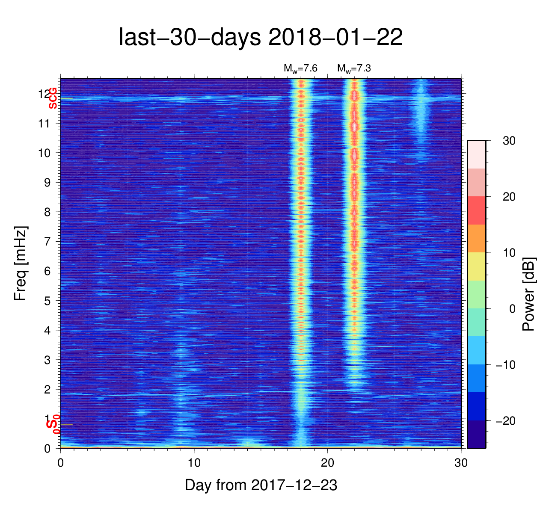The image size is (552, 509).
Task: Click the chart title last-30-days 2018-01-22
Action: [261, 38]
